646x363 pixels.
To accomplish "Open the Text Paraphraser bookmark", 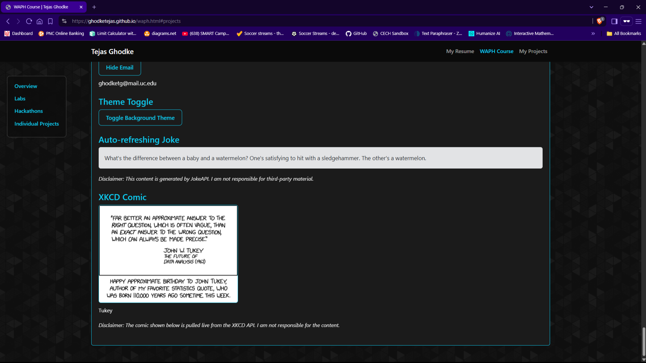I will (x=438, y=34).
